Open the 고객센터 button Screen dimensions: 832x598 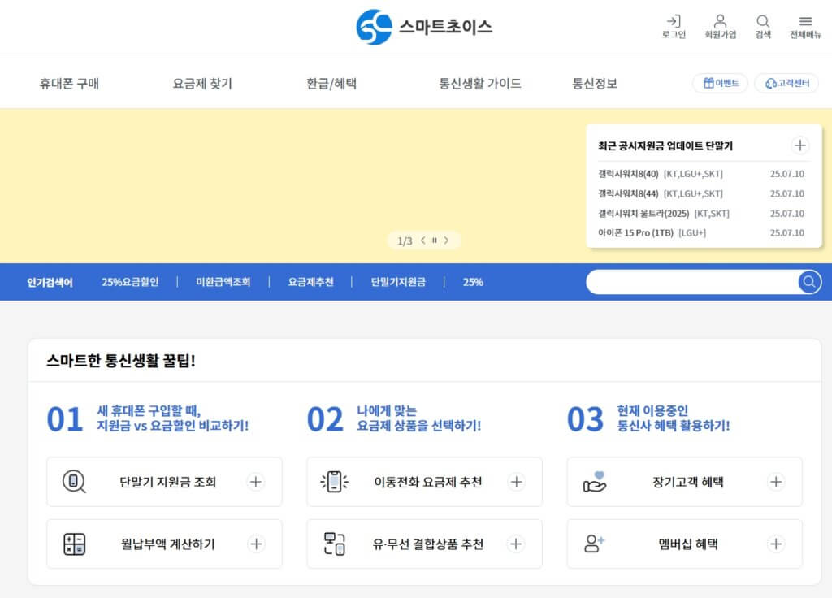click(787, 83)
